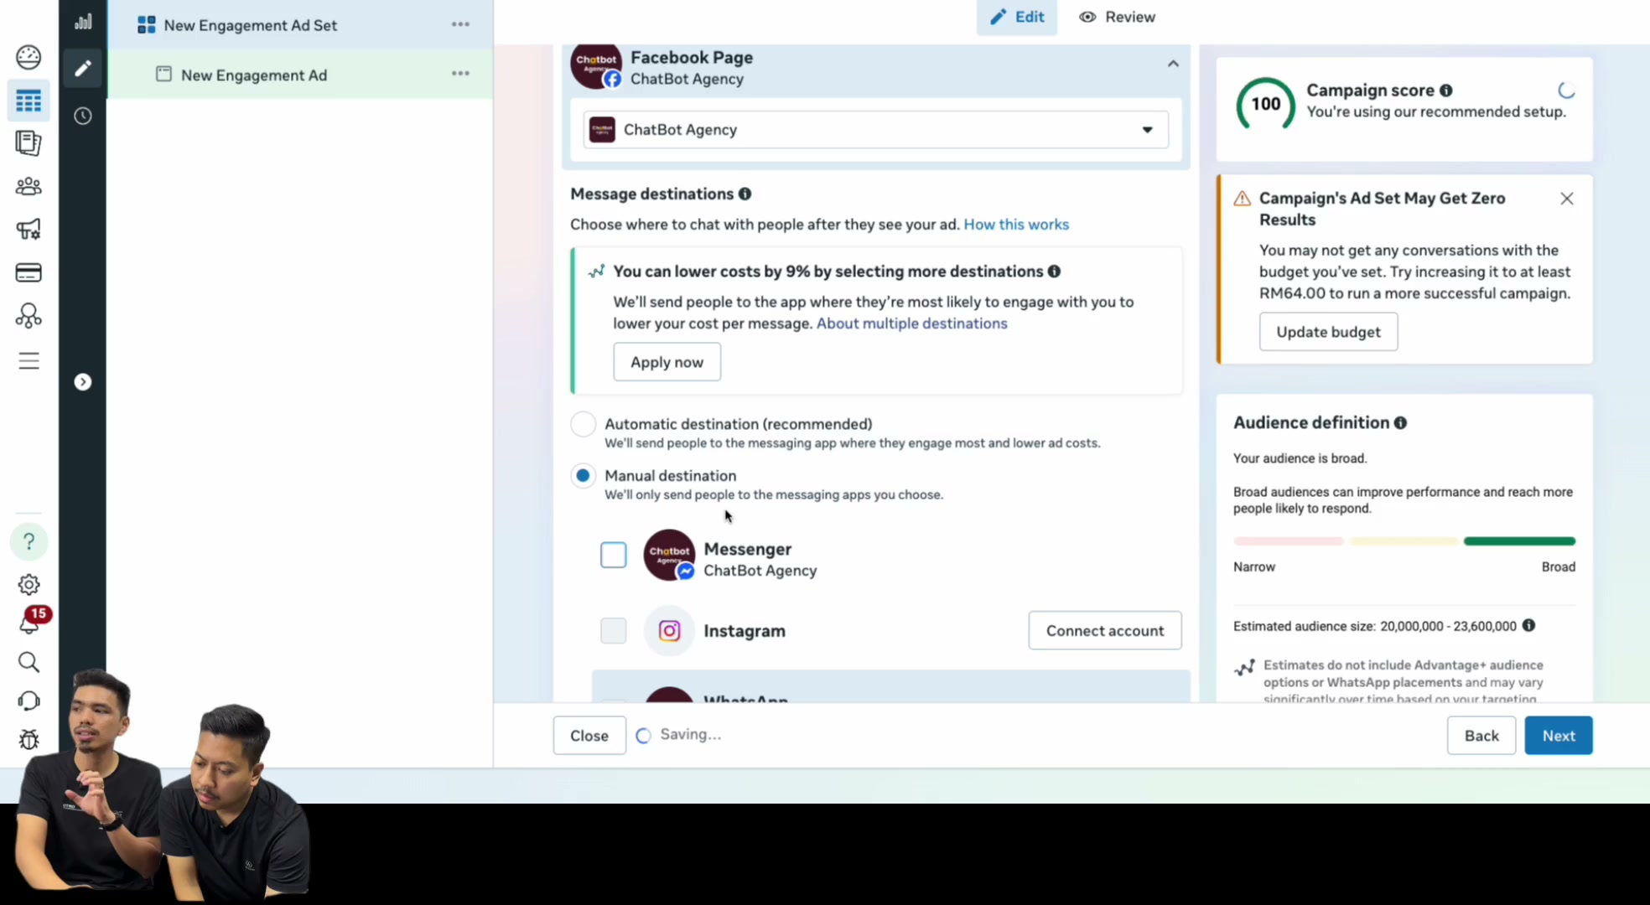Click the Next button
The width and height of the screenshot is (1650, 905).
[x=1558, y=736]
